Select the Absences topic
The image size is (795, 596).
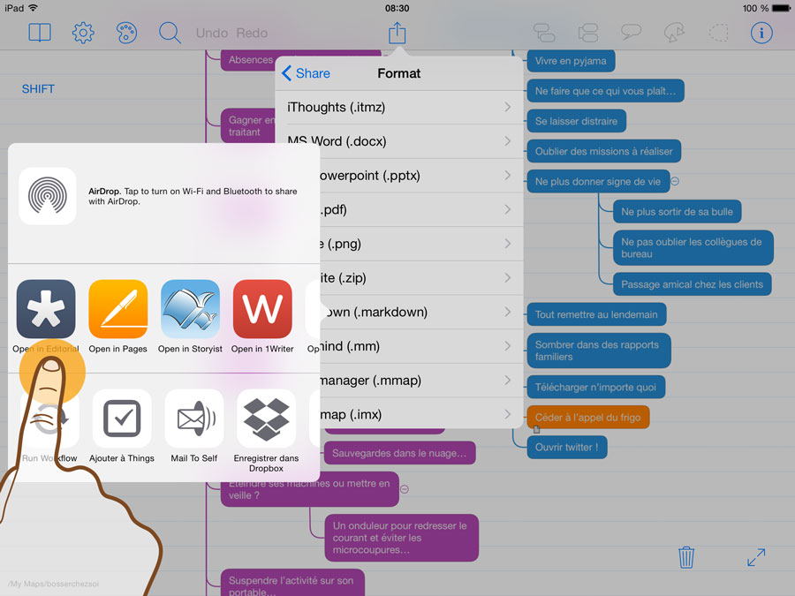tap(248, 60)
